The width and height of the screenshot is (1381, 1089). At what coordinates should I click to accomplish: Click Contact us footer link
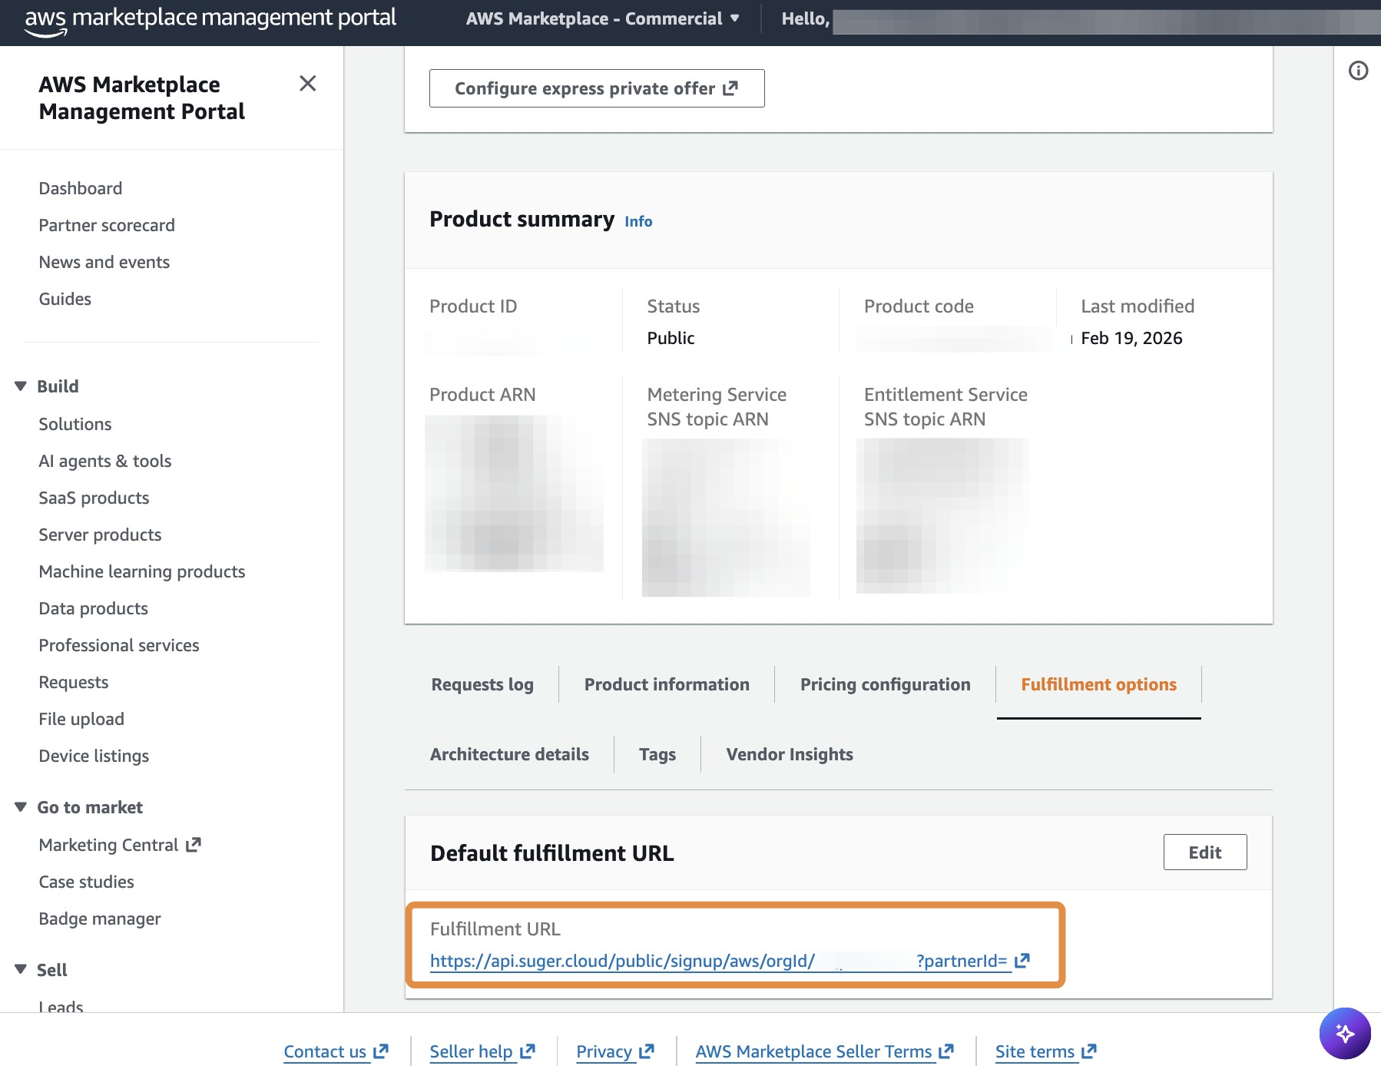pyautogui.click(x=336, y=1051)
